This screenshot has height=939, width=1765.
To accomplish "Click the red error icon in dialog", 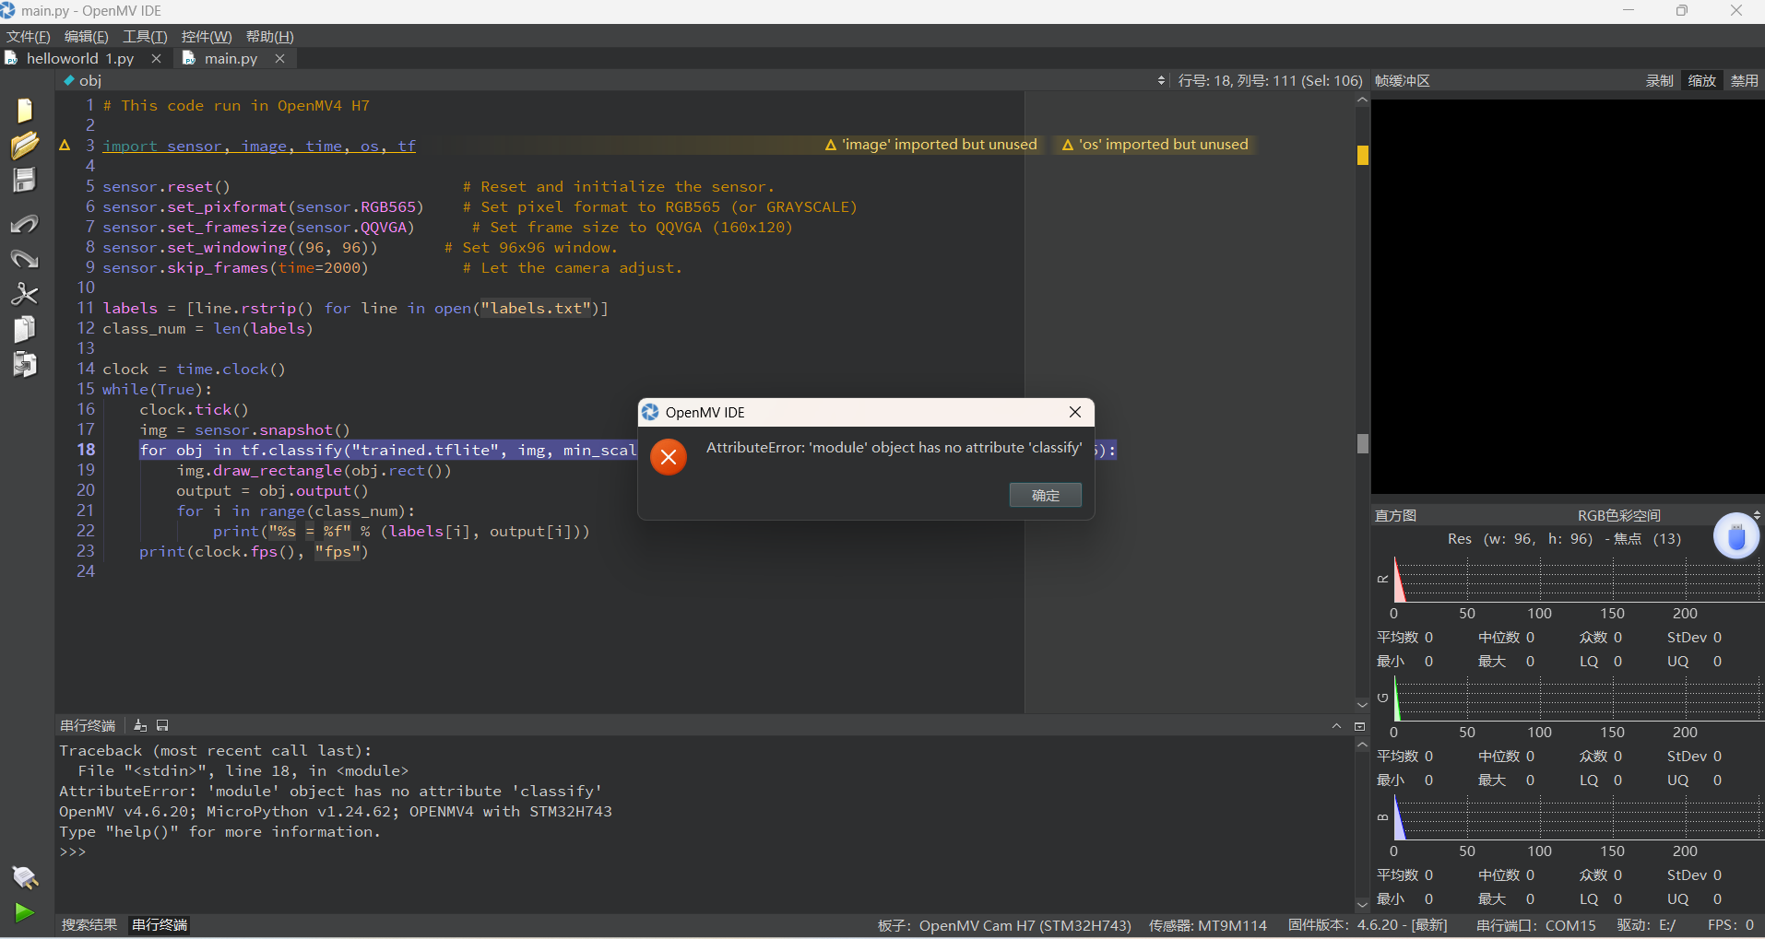I will pyautogui.click(x=669, y=457).
